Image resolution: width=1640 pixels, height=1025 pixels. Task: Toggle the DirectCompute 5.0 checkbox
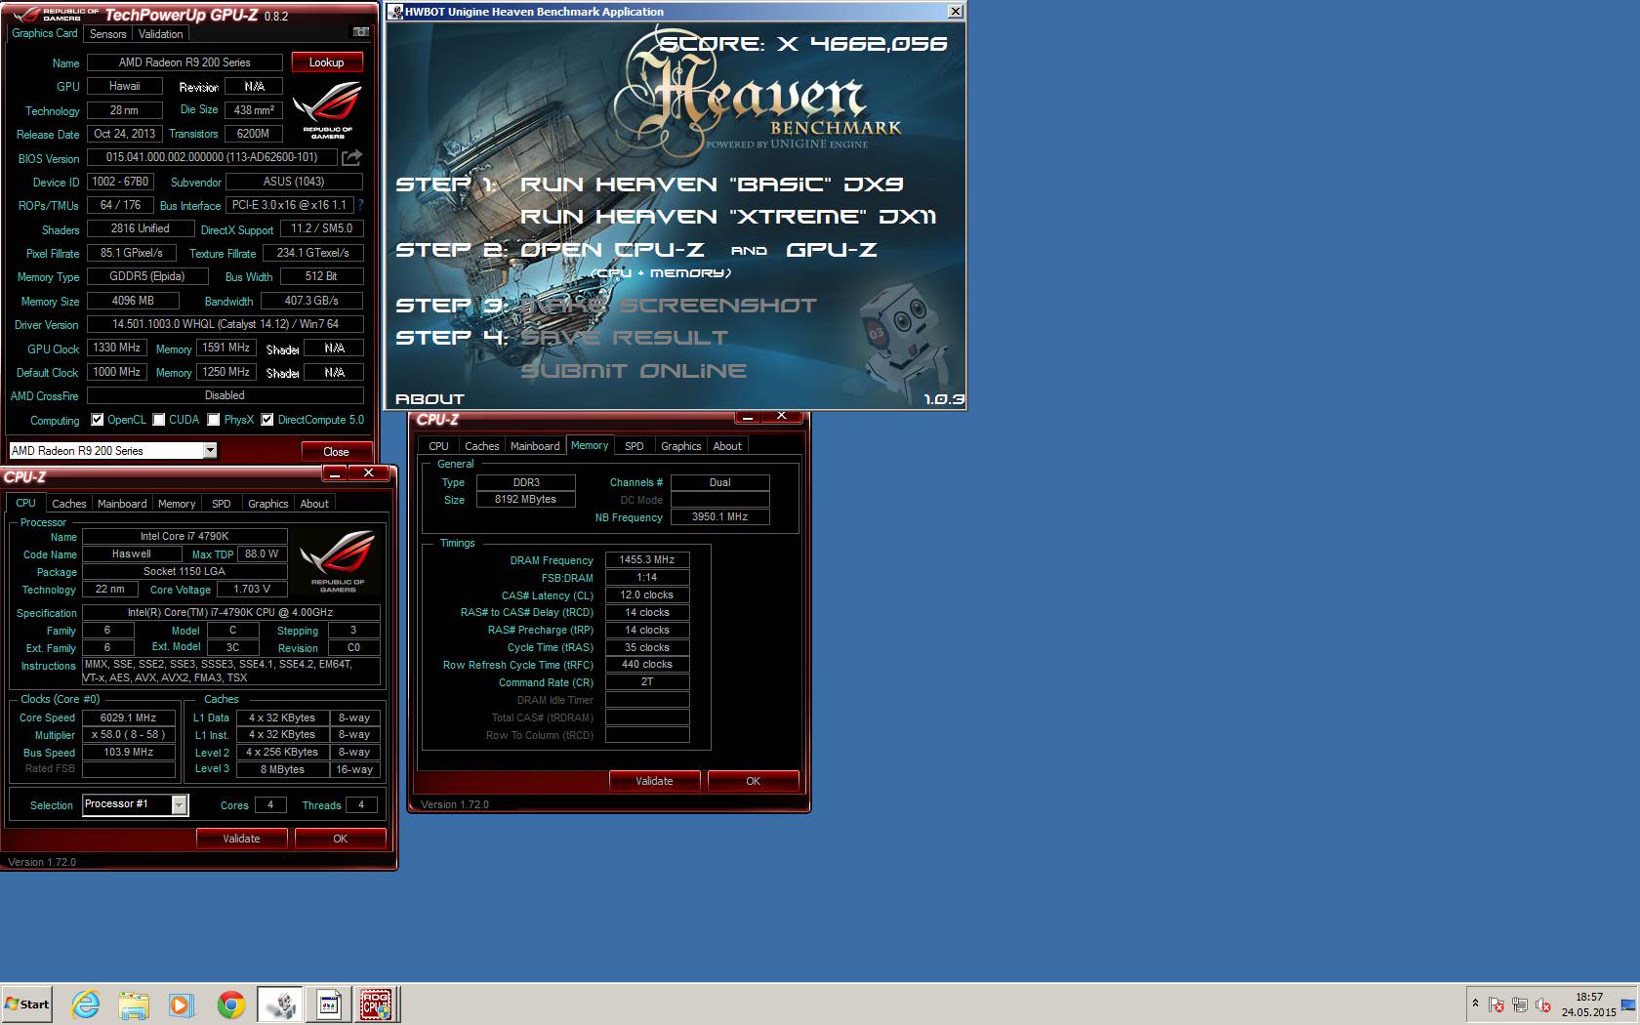tap(267, 420)
